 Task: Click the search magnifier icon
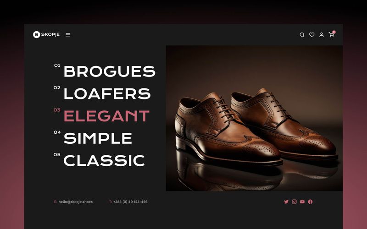coord(302,35)
